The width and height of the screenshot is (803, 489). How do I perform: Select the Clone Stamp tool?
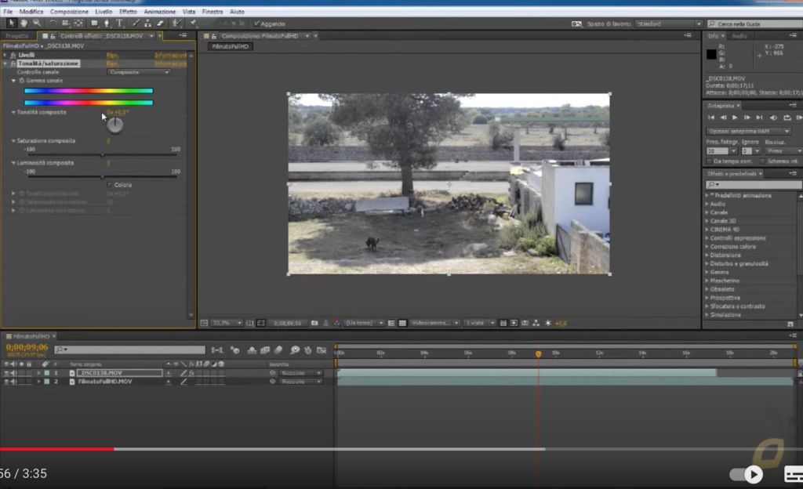click(x=147, y=23)
